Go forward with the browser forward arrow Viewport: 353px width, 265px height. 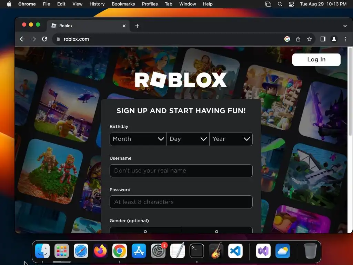coord(33,39)
